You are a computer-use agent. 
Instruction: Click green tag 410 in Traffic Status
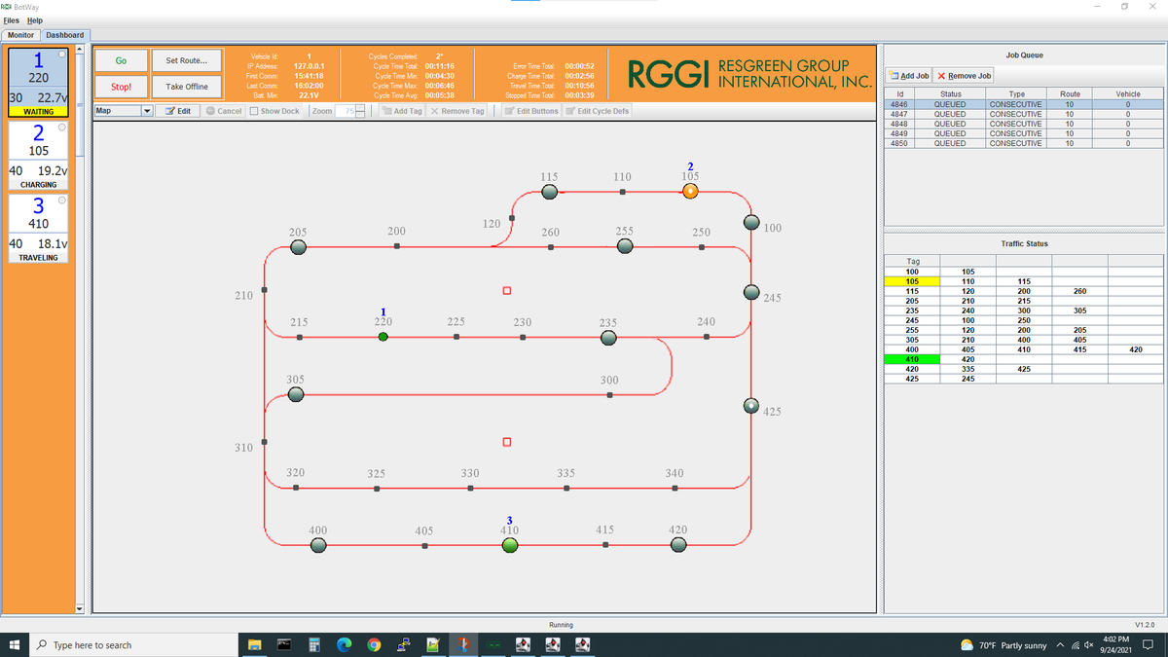pyautogui.click(x=912, y=359)
